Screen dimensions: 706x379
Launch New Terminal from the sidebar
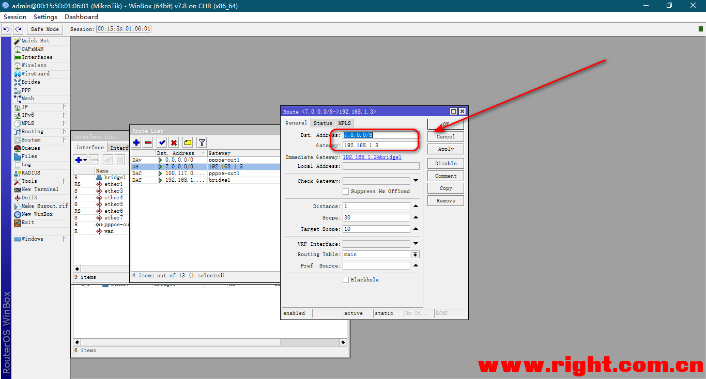(40, 189)
